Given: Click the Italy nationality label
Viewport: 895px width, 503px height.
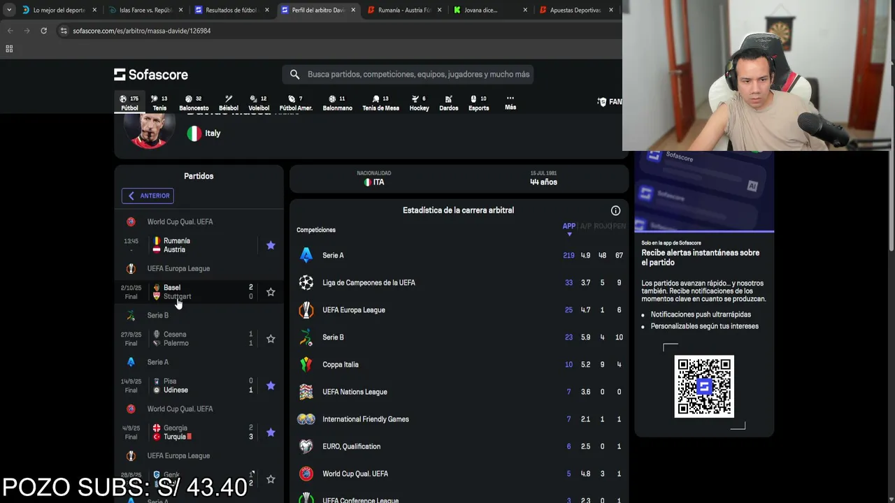Looking at the screenshot, I should pyautogui.click(x=213, y=133).
